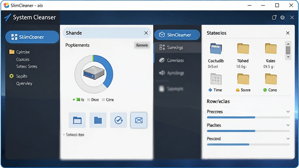Screen dimensions: 299x168
Task: Click the grid calendar icon above Time
Action: [216, 79]
